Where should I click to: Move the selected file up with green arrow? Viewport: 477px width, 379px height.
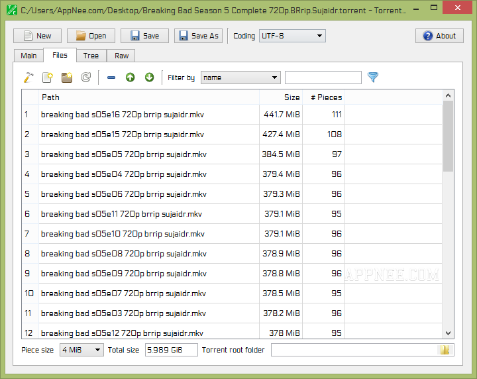tap(131, 78)
